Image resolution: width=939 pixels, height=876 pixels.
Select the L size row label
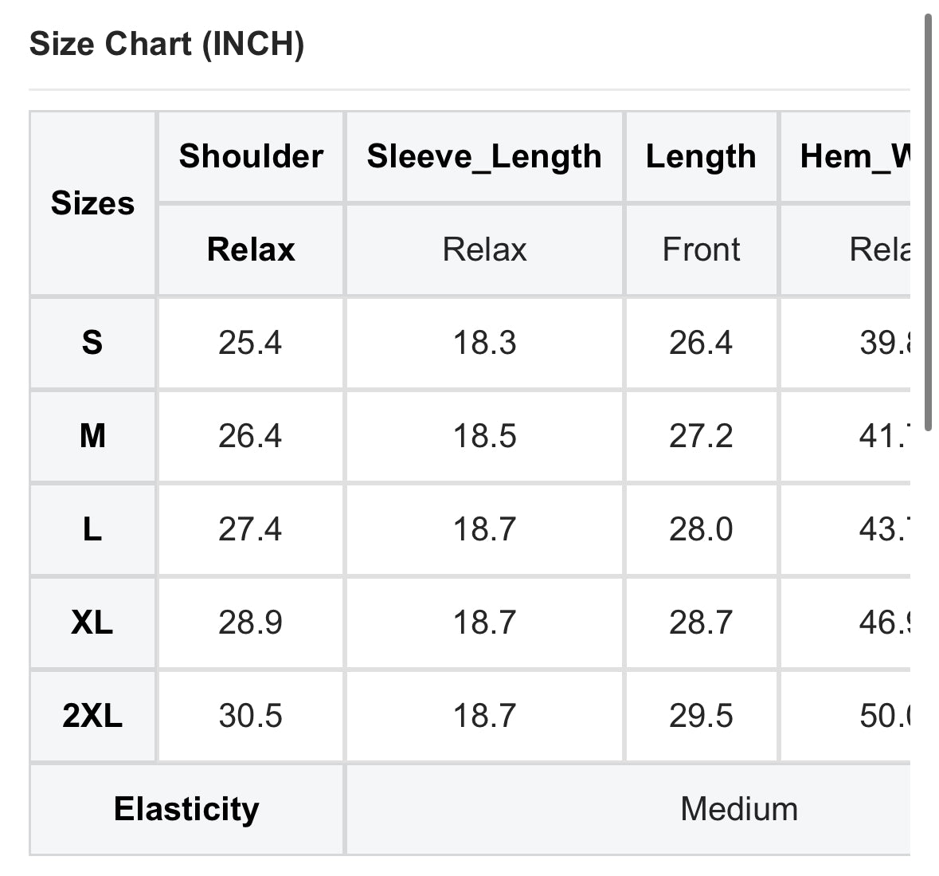click(x=92, y=529)
